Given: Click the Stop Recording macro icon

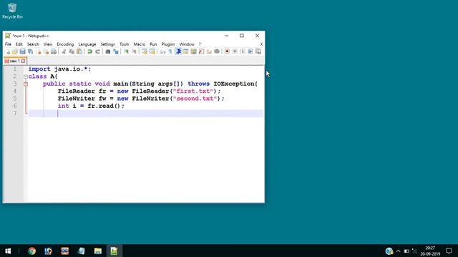Looking at the screenshot, I should coord(235,51).
